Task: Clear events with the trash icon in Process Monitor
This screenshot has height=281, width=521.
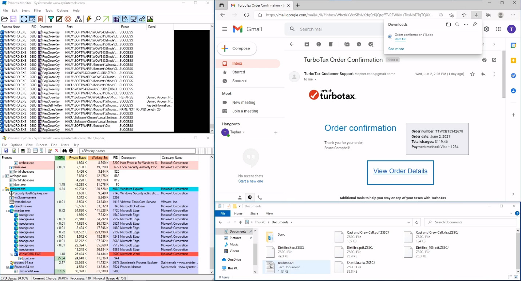Action: (x=40, y=19)
